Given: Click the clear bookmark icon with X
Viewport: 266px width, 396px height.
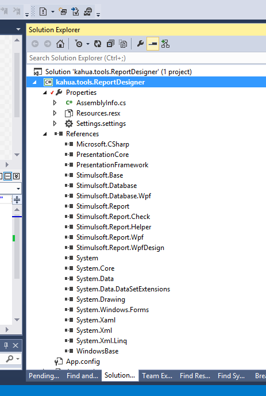Looking at the screenshot, I should [17, 11].
